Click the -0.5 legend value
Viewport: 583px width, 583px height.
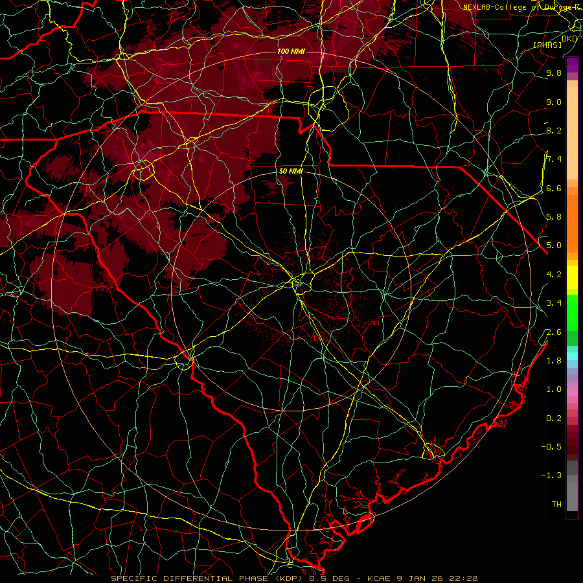pyautogui.click(x=551, y=447)
